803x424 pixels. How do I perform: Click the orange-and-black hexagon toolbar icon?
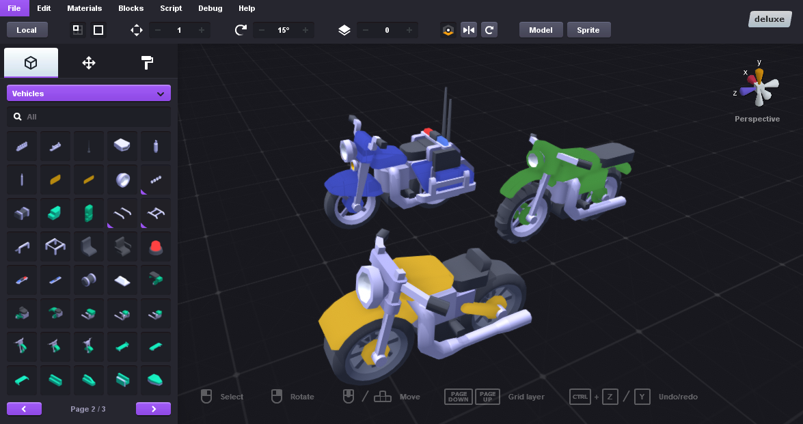448,30
